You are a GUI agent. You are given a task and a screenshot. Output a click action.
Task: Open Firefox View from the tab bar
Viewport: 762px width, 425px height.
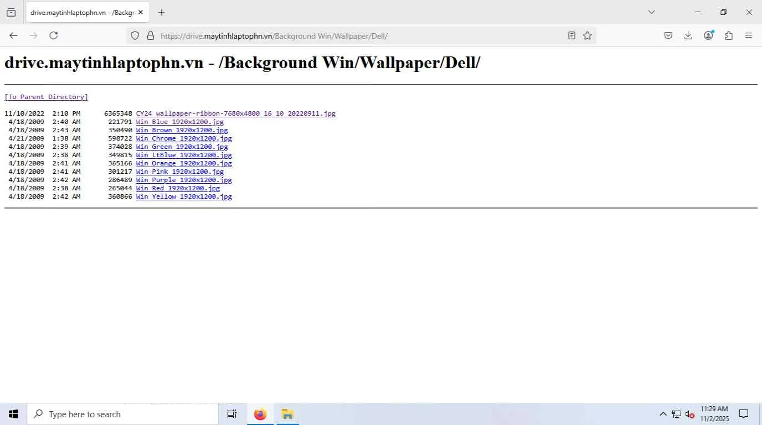[x=11, y=12]
